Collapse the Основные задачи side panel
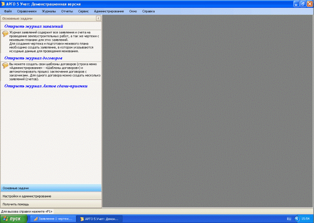Screen dimensions: 314x223 tap(98, 19)
